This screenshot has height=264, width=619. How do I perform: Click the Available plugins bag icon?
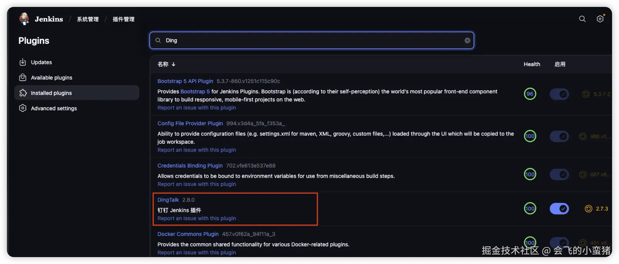[x=23, y=78]
